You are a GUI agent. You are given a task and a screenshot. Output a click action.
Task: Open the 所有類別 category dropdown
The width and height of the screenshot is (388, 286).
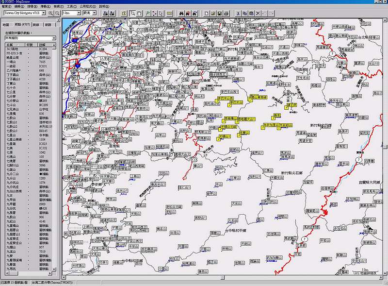click(54, 38)
